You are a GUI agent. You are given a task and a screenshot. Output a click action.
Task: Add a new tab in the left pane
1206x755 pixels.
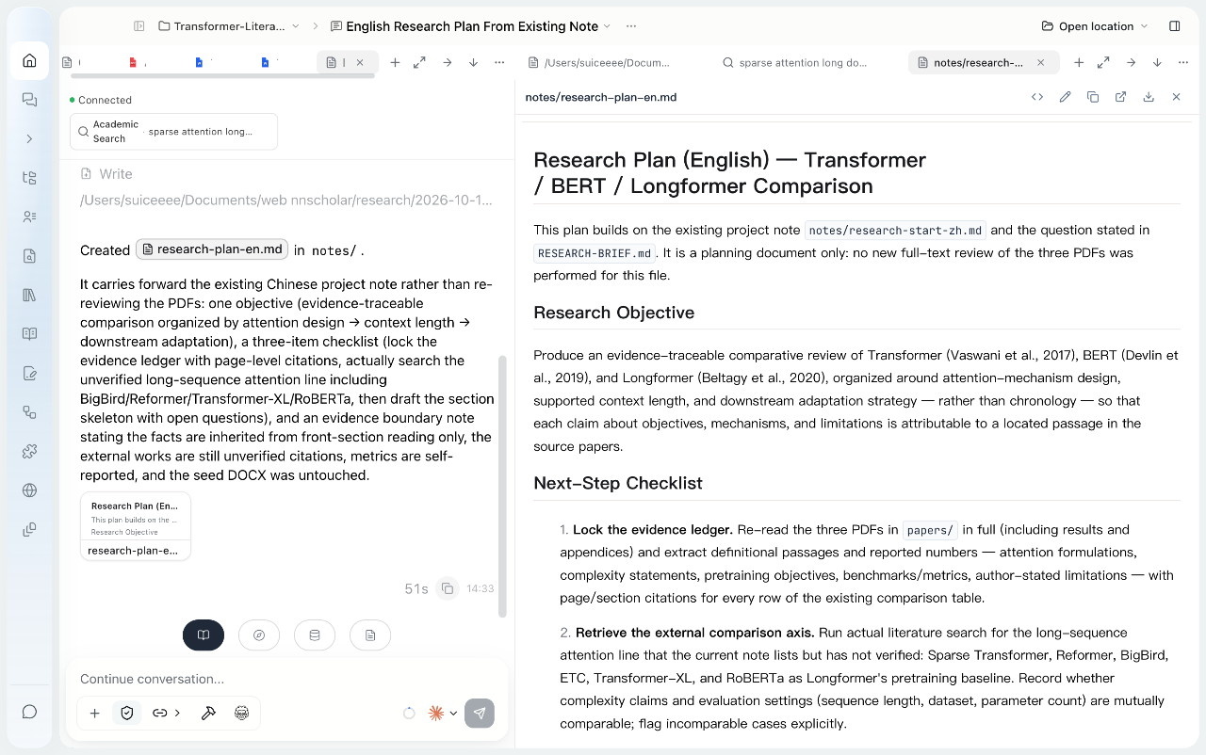[x=396, y=63]
